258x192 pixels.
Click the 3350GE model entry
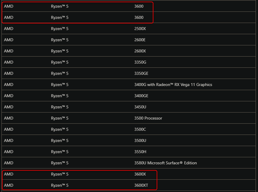(x=141, y=73)
